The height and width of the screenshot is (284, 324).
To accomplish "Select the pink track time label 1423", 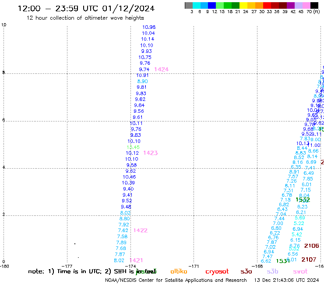I will pyautogui.click(x=151, y=153).
